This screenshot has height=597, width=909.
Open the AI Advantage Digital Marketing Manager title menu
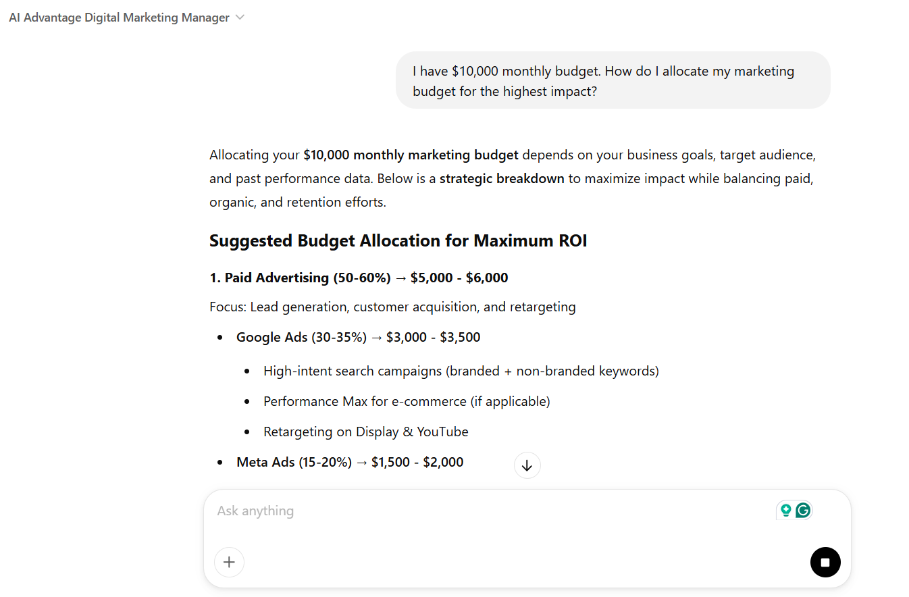point(119,18)
